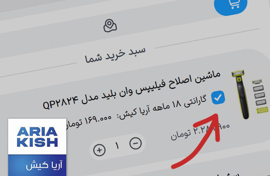
Task: Click the product price ending in ۹۰۰ تومان
Action: click(200, 131)
